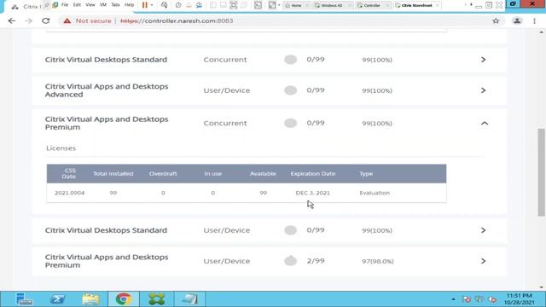Click the usage indicator for Advanced User/Device
This screenshot has width=546, height=307.
point(290,90)
